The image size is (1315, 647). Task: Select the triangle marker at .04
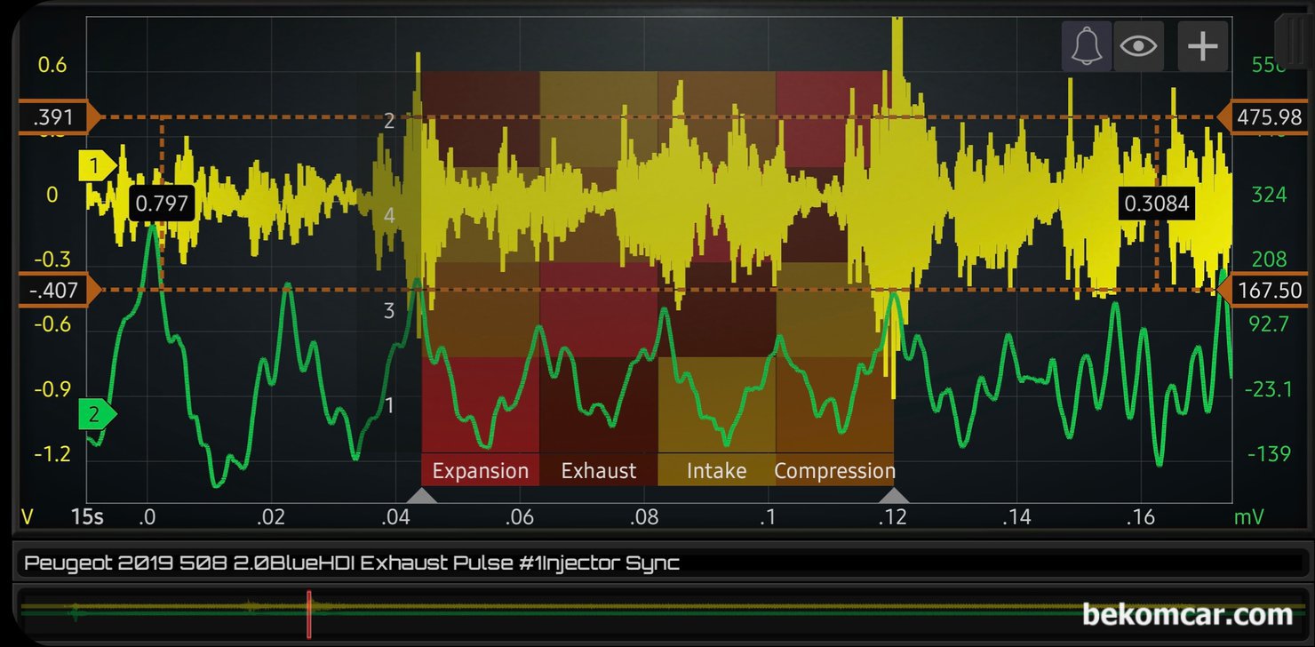(422, 495)
